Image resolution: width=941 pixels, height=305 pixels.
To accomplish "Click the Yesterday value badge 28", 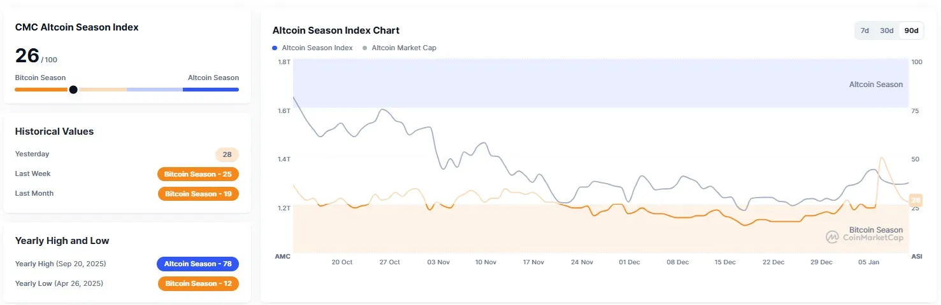I will point(227,154).
